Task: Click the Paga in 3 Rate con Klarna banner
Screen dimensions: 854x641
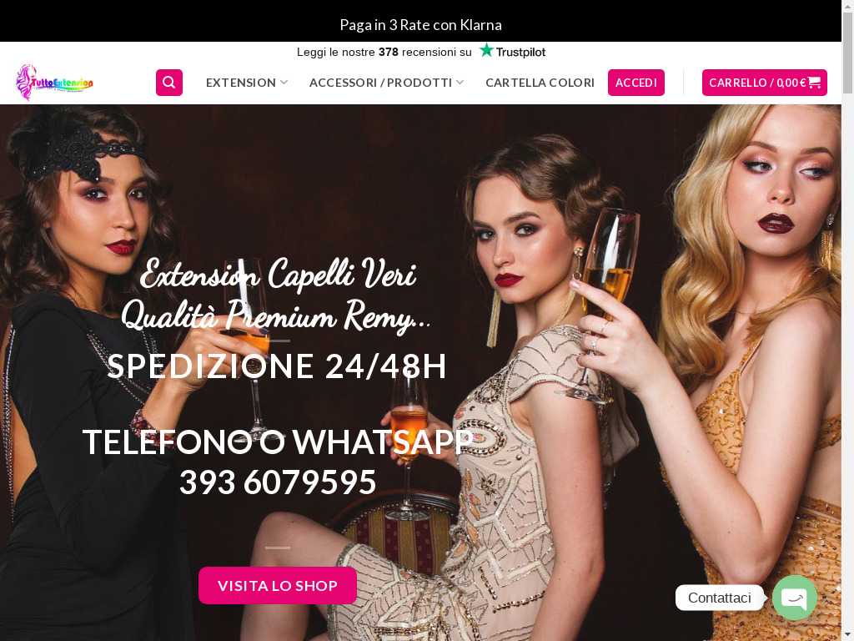Action: 420,24
